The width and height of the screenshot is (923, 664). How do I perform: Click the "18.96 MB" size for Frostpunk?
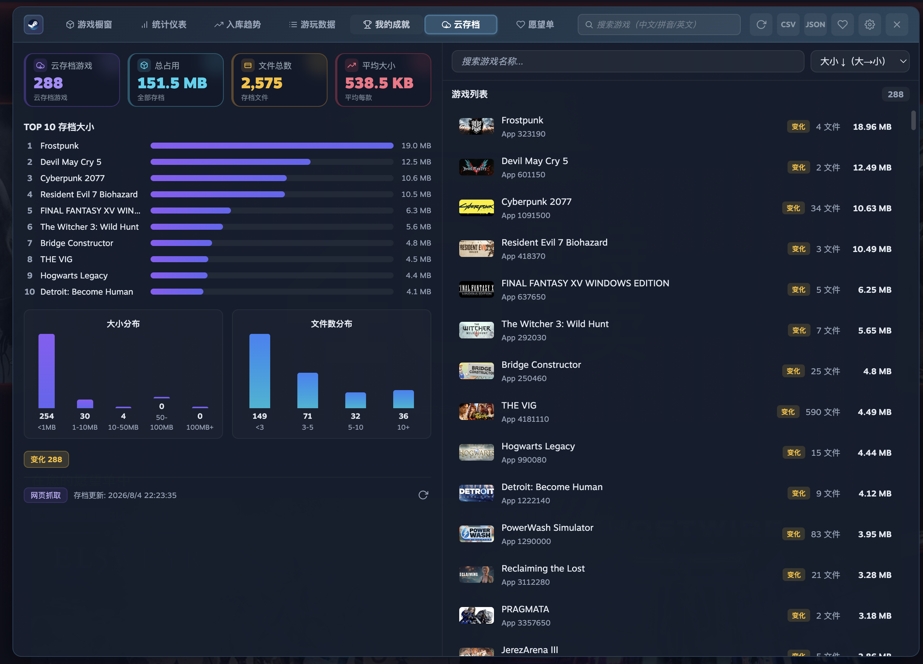tap(872, 126)
